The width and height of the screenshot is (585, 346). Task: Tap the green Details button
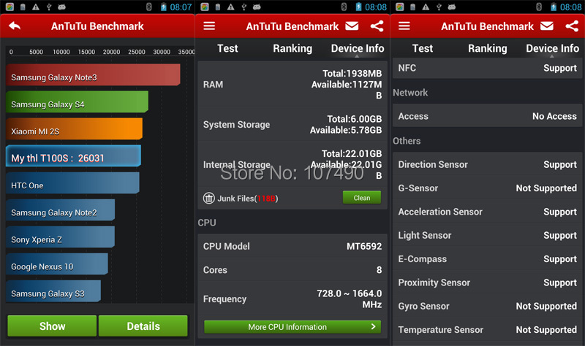pos(143,326)
